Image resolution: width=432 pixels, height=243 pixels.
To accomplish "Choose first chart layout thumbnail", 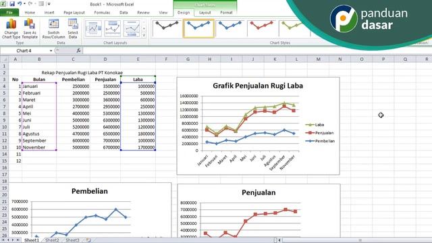I will (x=94, y=28).
